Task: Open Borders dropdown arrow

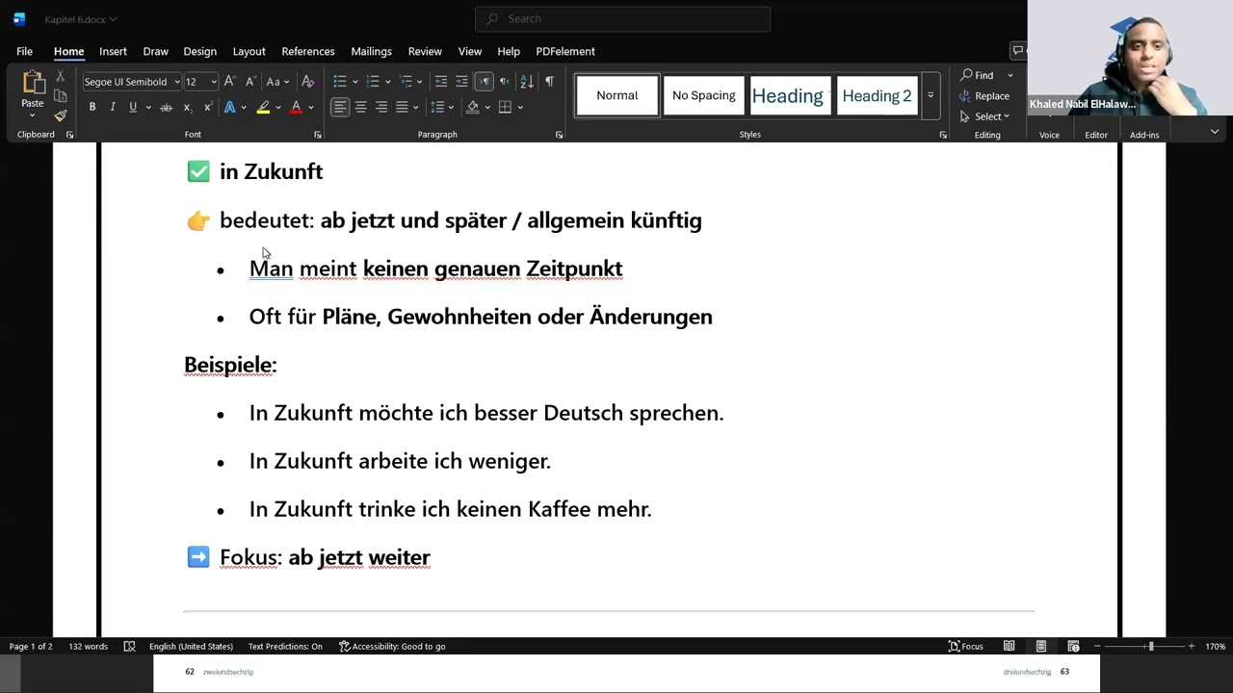Action: click(519, 108)
